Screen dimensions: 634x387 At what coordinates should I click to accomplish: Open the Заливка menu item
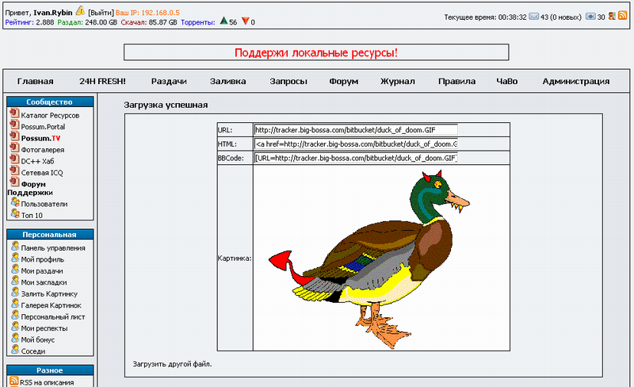[227, 82]
